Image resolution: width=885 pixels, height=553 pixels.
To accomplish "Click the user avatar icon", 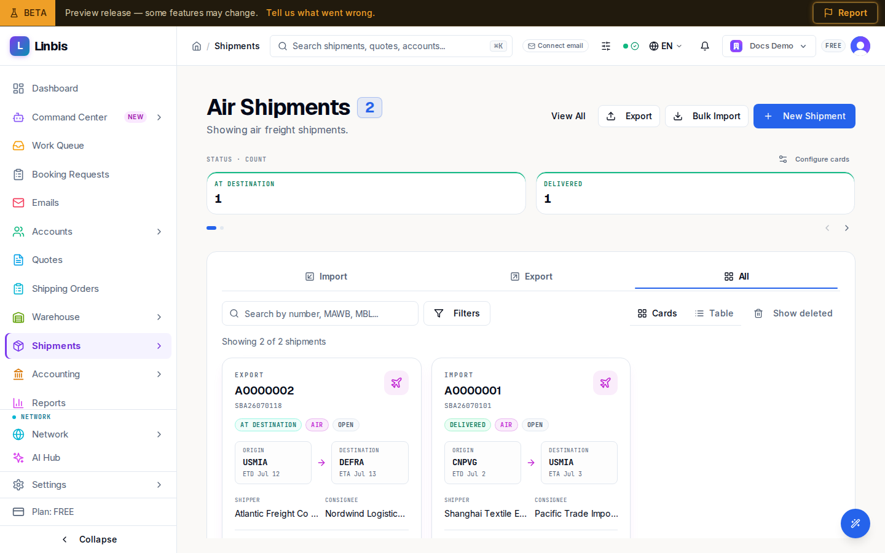I will (x=860, y=46).
